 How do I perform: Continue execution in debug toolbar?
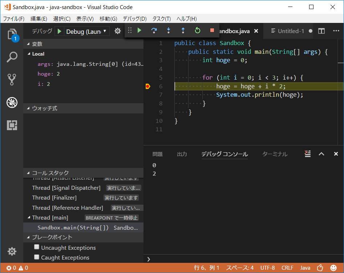(x=139, y=30)
